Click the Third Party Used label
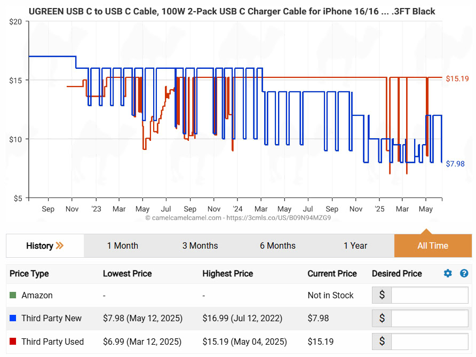This screenshot has height=357, width=476. [52, 342]
